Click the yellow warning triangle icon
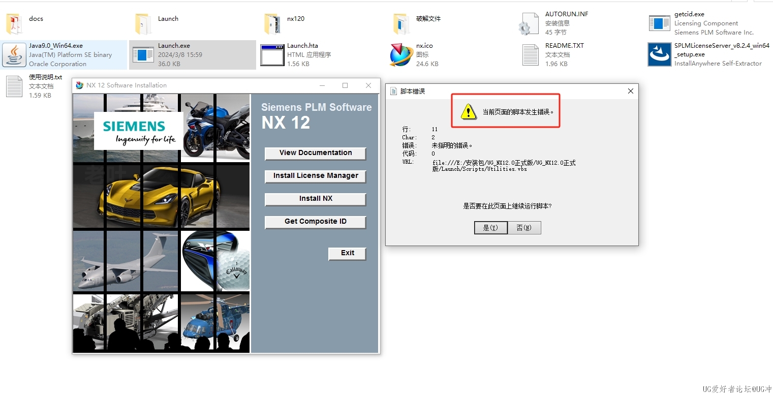 (x=468, y=111)
